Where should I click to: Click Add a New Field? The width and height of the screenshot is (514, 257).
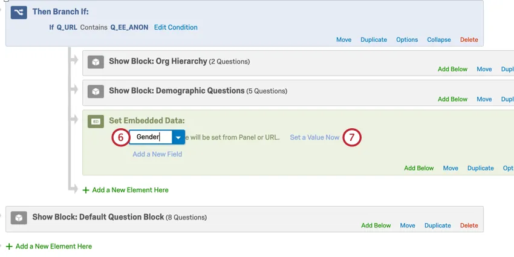[x=157, y=154]
